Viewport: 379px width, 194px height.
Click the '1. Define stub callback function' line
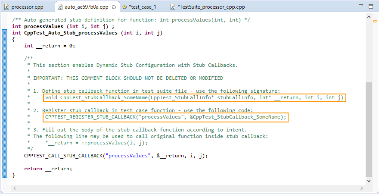[157, 91]
